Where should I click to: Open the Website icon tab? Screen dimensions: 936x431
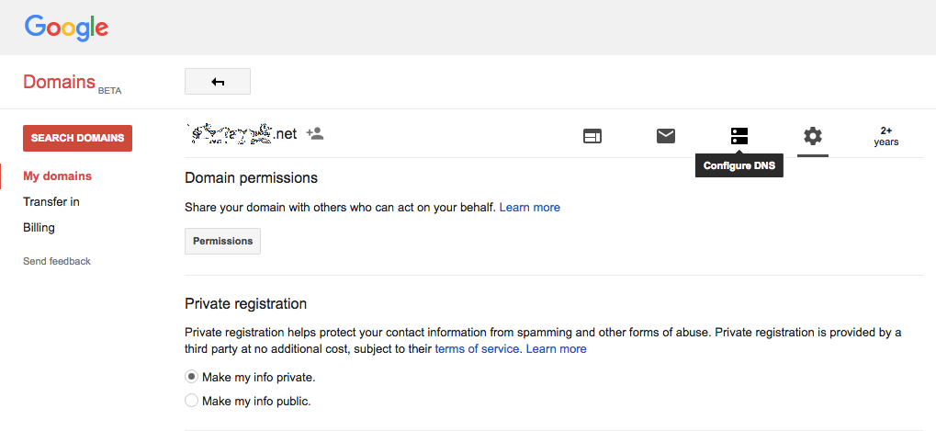coord(592,137)
